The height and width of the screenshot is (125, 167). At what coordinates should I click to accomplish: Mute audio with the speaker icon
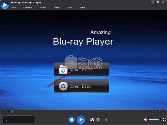(x=146, y=120)
